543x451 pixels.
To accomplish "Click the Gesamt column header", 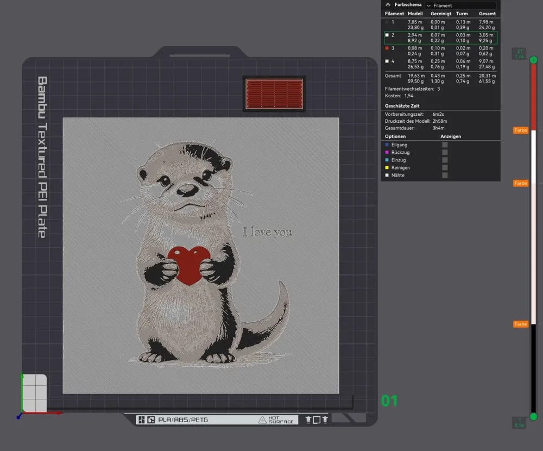I will pos(487,14).
